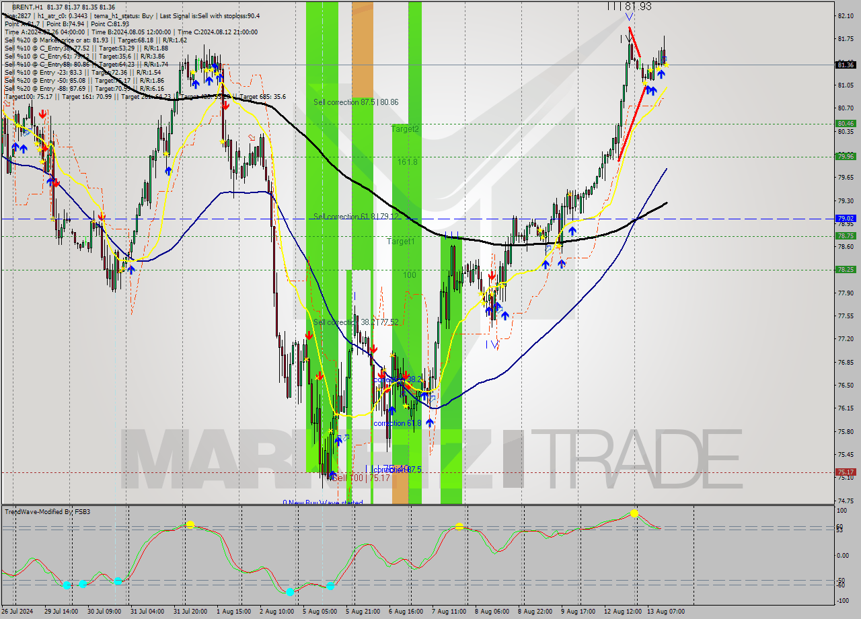Click the '31 Jul 20:00' time axis label
This screenshot has width=861, height=619.
(x=190, y=611)
